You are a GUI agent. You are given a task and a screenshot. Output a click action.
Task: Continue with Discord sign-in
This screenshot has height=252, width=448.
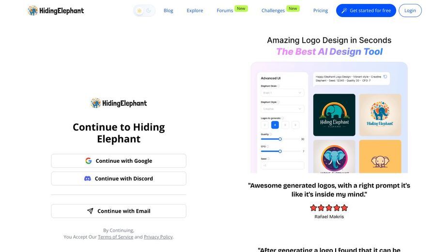tap(119, 178)
